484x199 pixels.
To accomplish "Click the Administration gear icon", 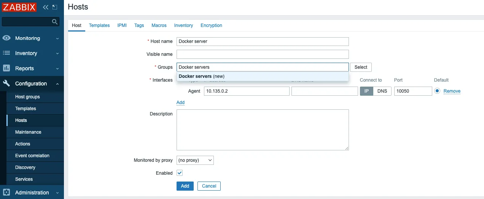I will click(x=6, y=193).
